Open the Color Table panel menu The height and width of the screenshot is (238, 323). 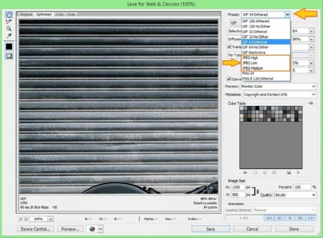[x=311, y=103]
